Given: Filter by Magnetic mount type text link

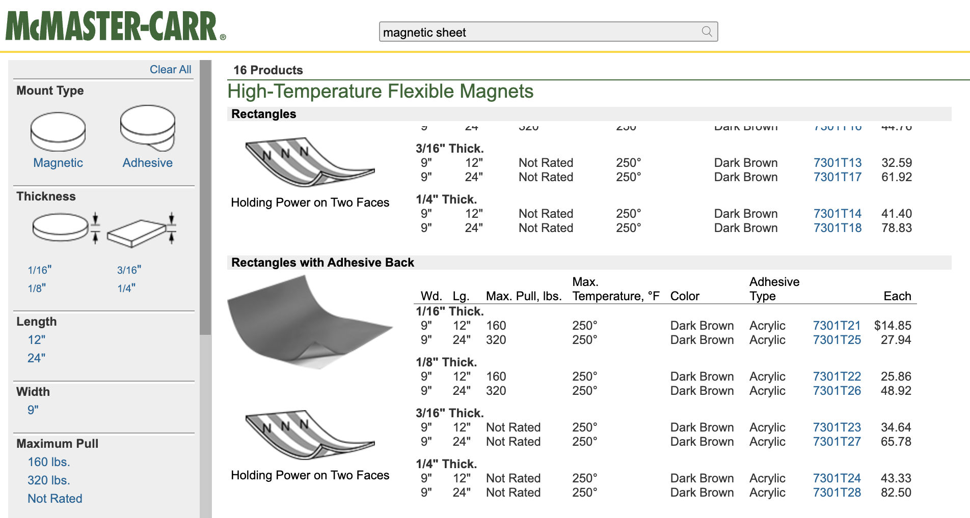Looking at the screenshot, I should 58,163.
